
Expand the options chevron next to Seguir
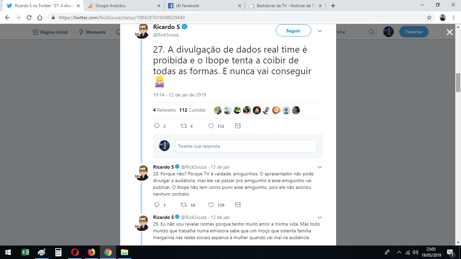[x=320, y=31]
